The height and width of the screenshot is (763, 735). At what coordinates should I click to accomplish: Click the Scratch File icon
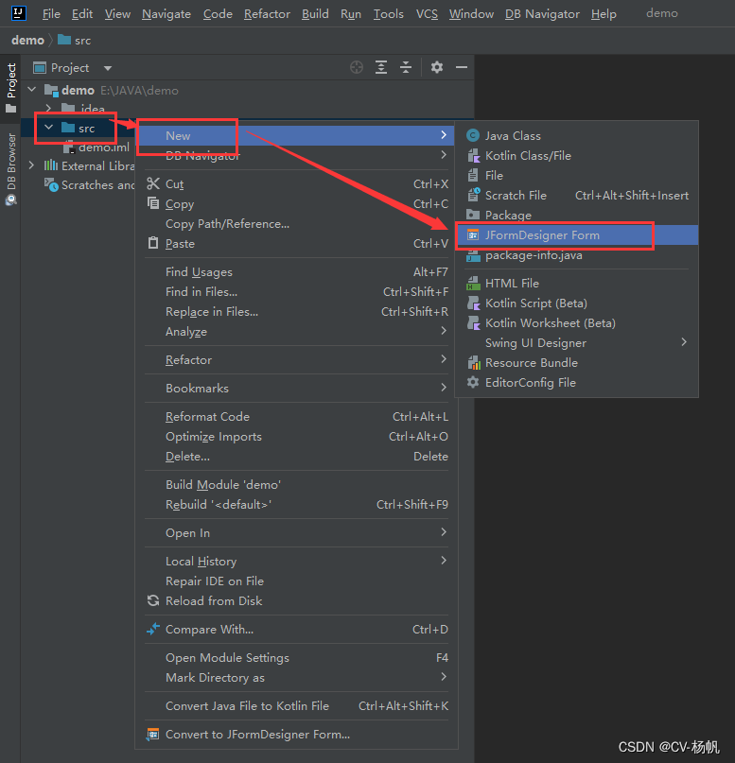pos(473,195)
